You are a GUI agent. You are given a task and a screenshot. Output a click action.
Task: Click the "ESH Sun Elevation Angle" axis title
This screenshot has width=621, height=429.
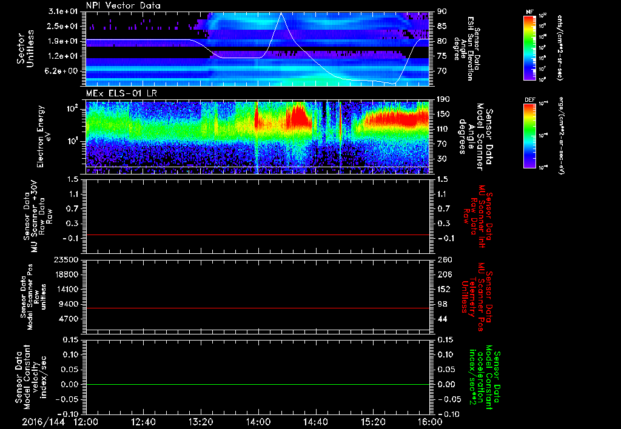coord(467,48)
